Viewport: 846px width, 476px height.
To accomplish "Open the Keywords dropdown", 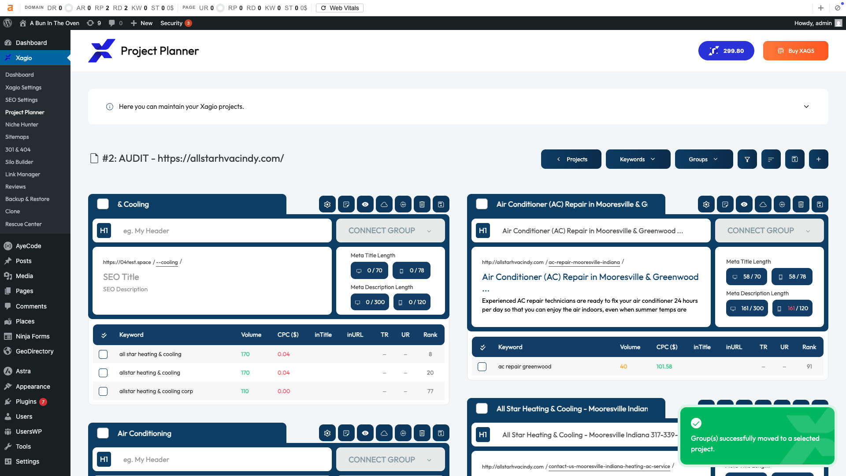I will click(x=638, y=159).
